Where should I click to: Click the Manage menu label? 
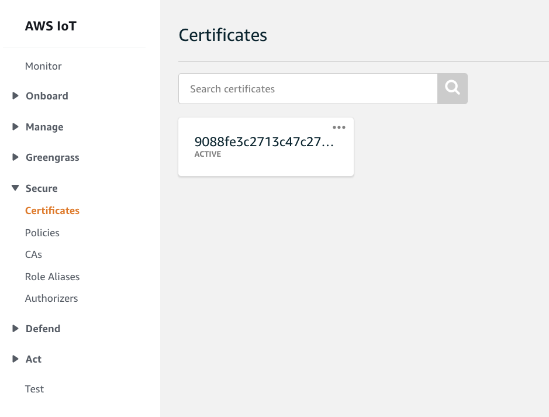[44, 127]
